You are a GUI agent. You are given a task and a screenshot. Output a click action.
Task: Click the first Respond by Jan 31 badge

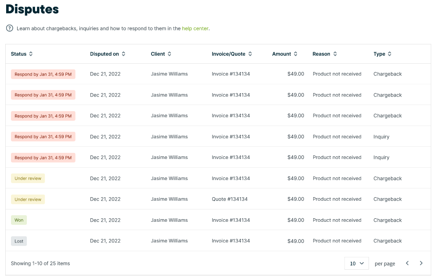43,74
